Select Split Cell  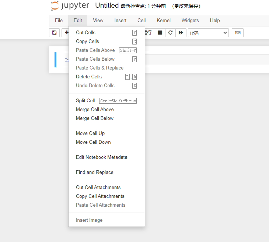click(x=106, y=100)
